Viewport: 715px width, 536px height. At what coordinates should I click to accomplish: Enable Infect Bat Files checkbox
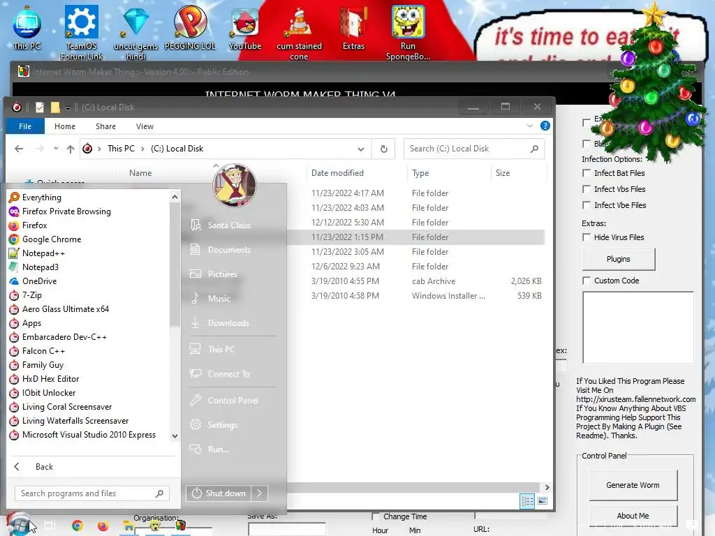pyautogui.click(x=587, y=173)
